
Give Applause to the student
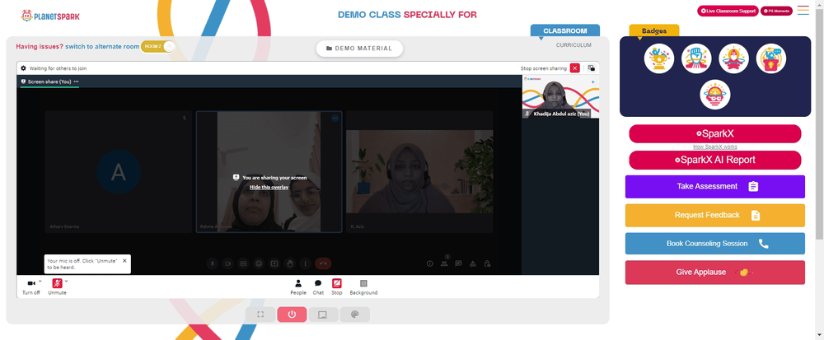(x=714, y=272)
